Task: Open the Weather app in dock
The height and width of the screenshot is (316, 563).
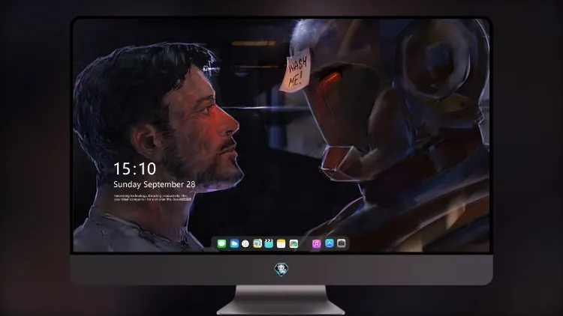Action: (x=234, y=243)
